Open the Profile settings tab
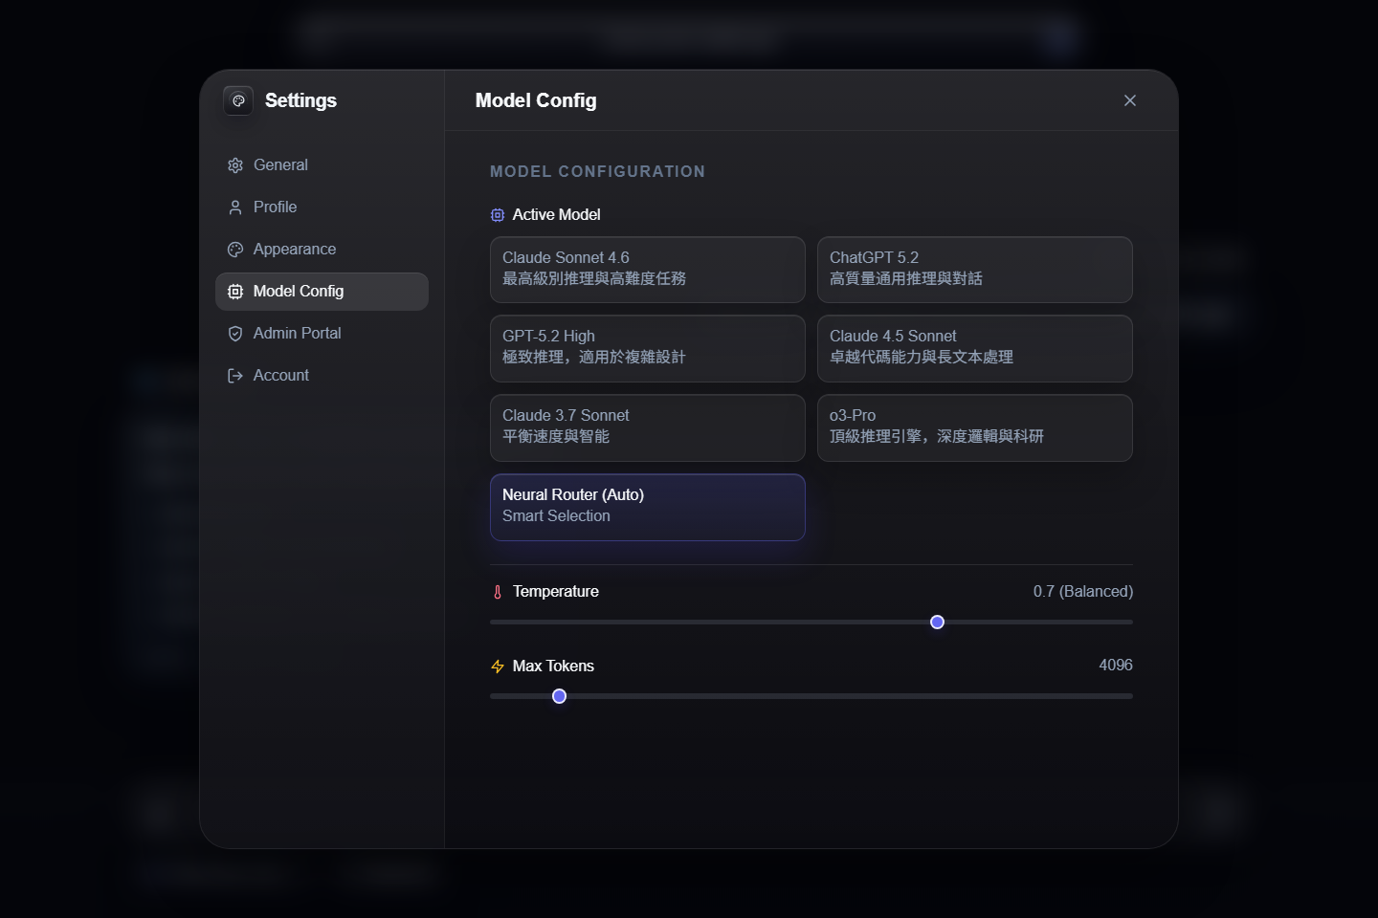Viewport: 1378px width, 918px height. coord(322,208)
